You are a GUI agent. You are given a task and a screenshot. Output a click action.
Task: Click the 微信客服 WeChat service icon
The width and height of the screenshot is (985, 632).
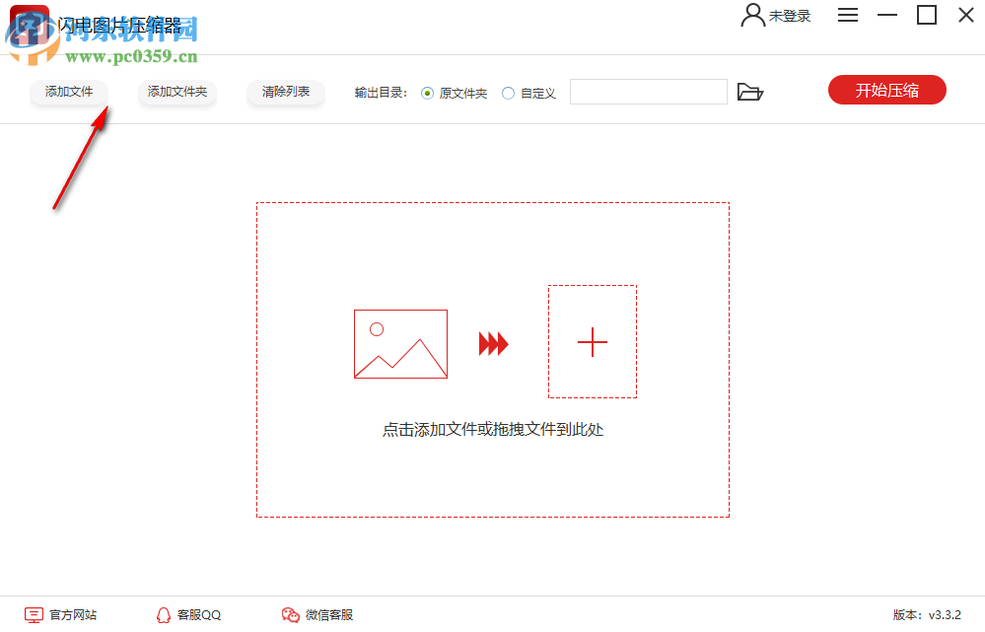tap(289, 614)
